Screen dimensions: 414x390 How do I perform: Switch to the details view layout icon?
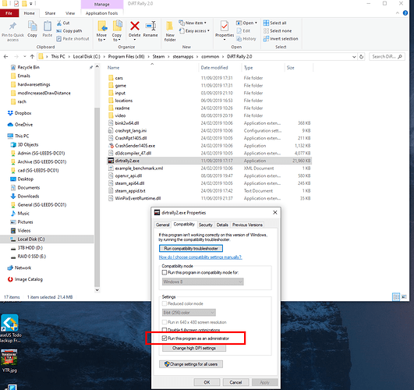tap(396, 296)
